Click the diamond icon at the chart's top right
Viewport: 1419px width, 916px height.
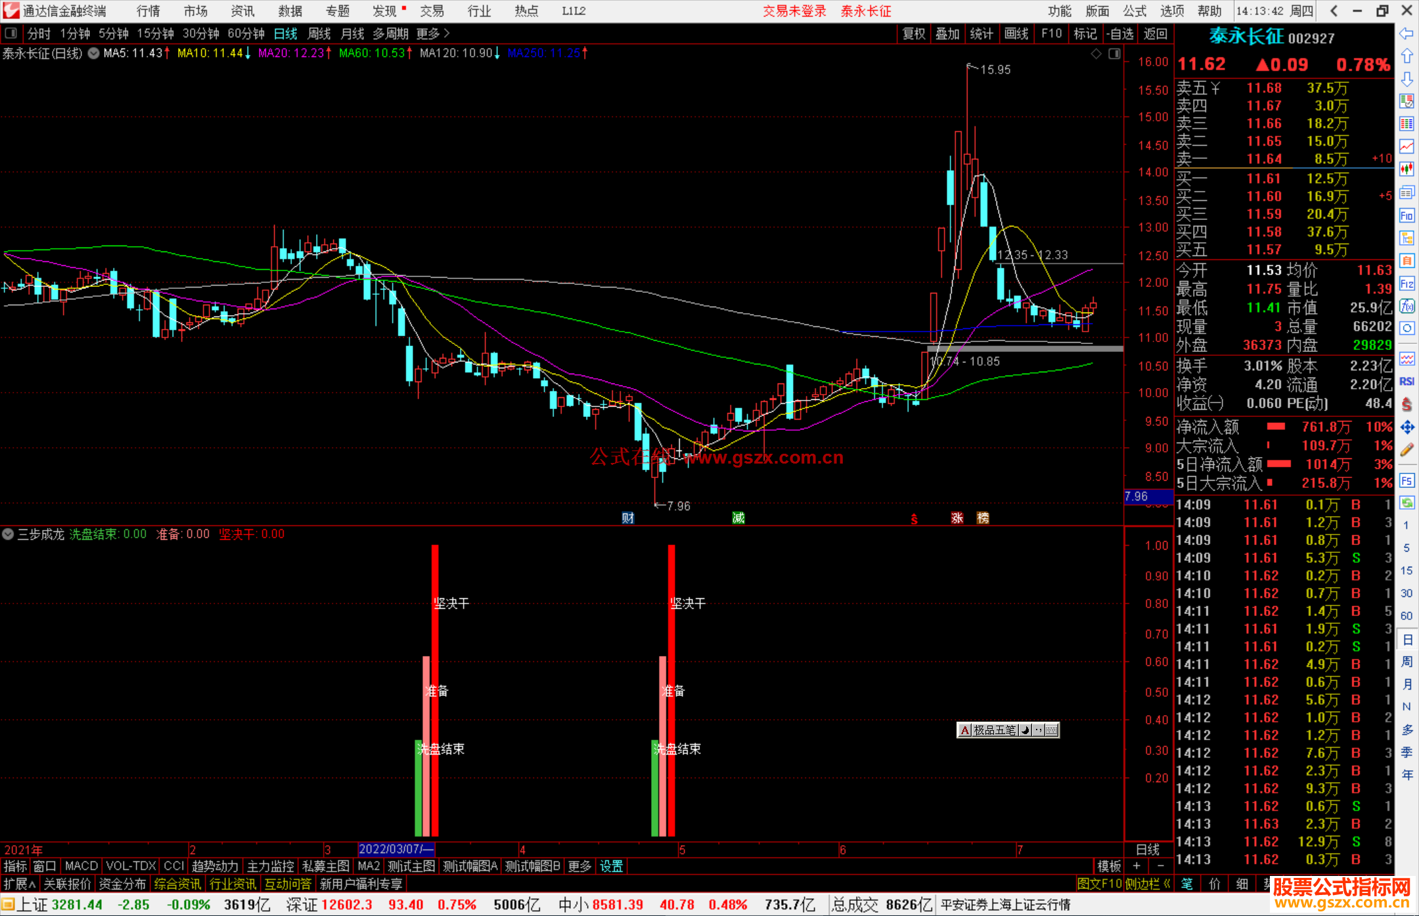pos(1096,54)
